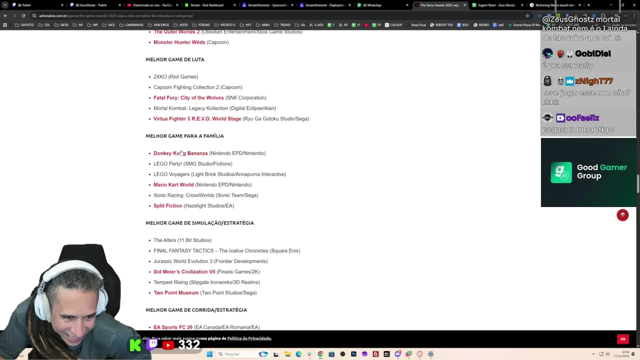
Task: Switch to the StreamElements Deployment tab
Action: (x=325, y=5)
